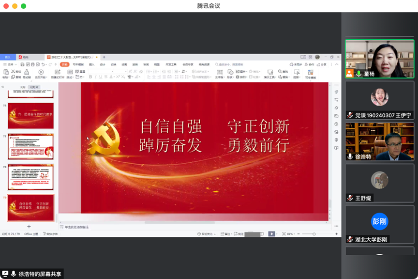This screenshot has width=418, height=279.
Task: Switch to the 大纲 outline panel tab
Action: [x=22, y=87]
